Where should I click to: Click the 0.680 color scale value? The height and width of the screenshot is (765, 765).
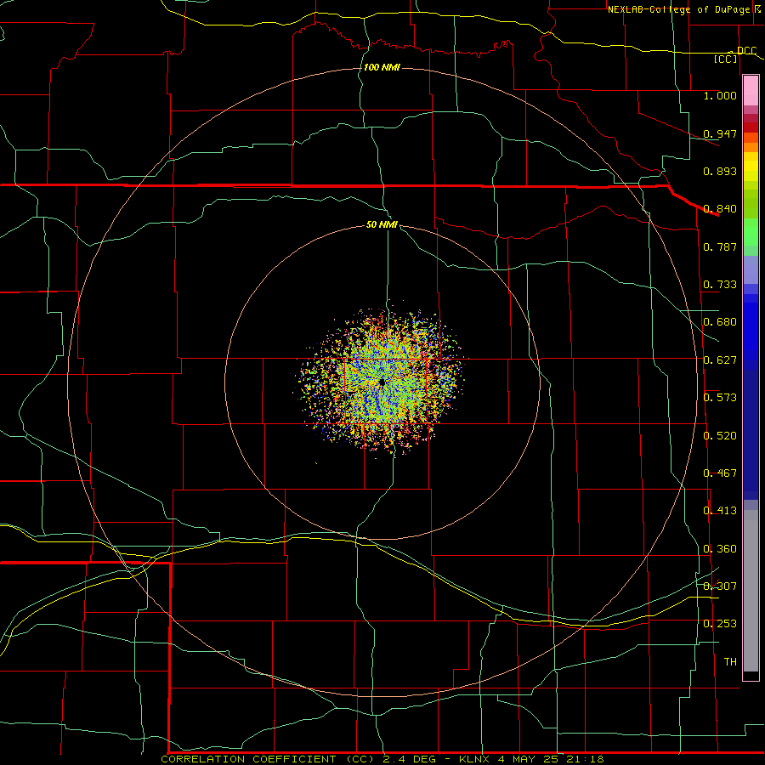click(720, 322)
